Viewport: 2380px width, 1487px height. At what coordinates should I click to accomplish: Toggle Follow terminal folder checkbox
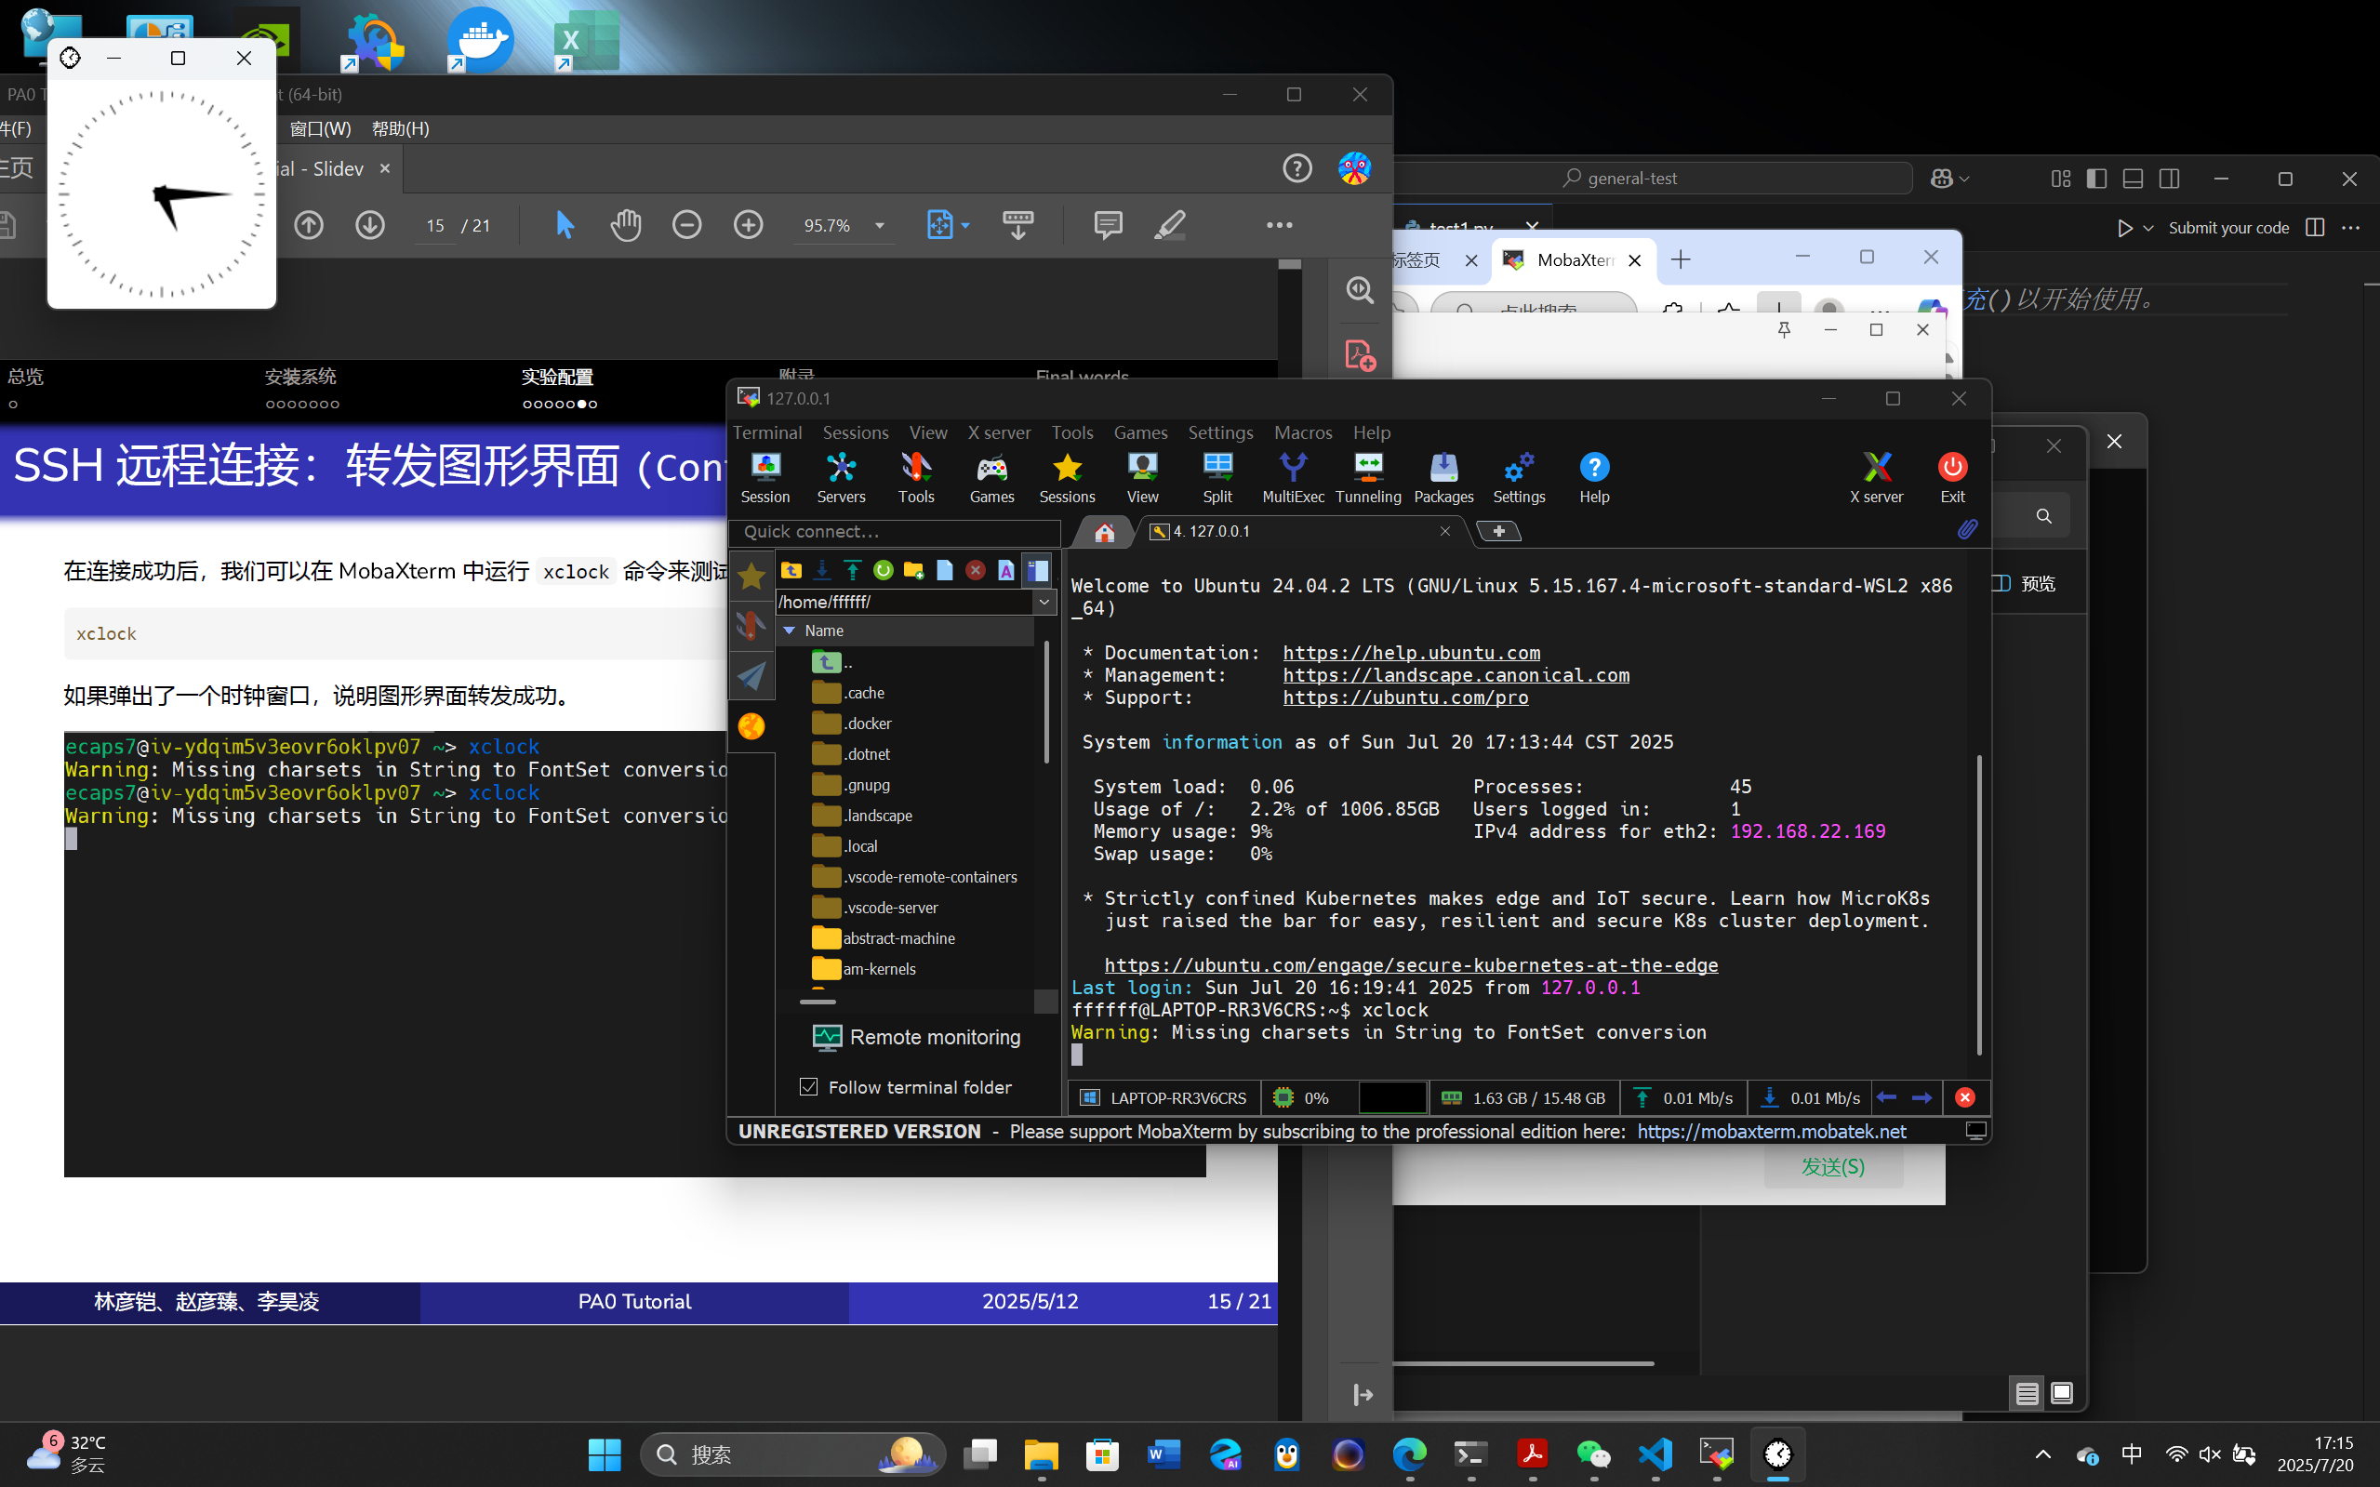coord(808,1087)
